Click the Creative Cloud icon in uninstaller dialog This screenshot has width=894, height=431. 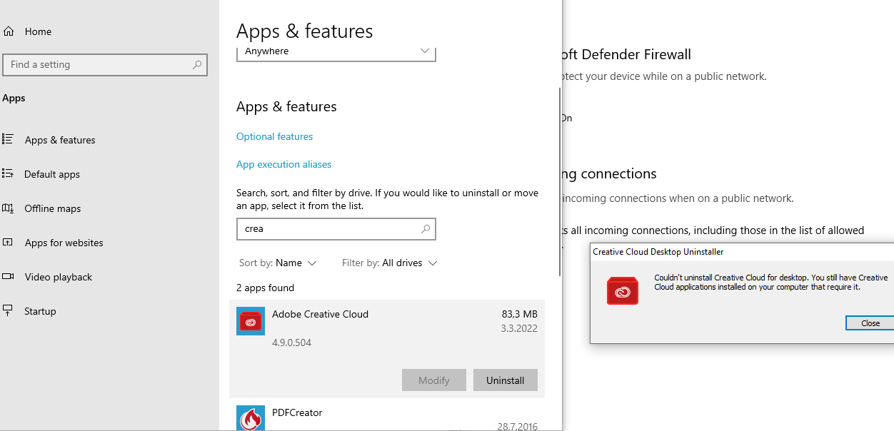[x=622, y=290]
